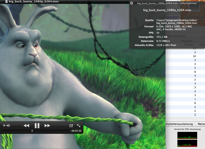Select the Activity Monitor row with 15 threads
The height and width of the screenshot is (149, 205).
[185, 49]
